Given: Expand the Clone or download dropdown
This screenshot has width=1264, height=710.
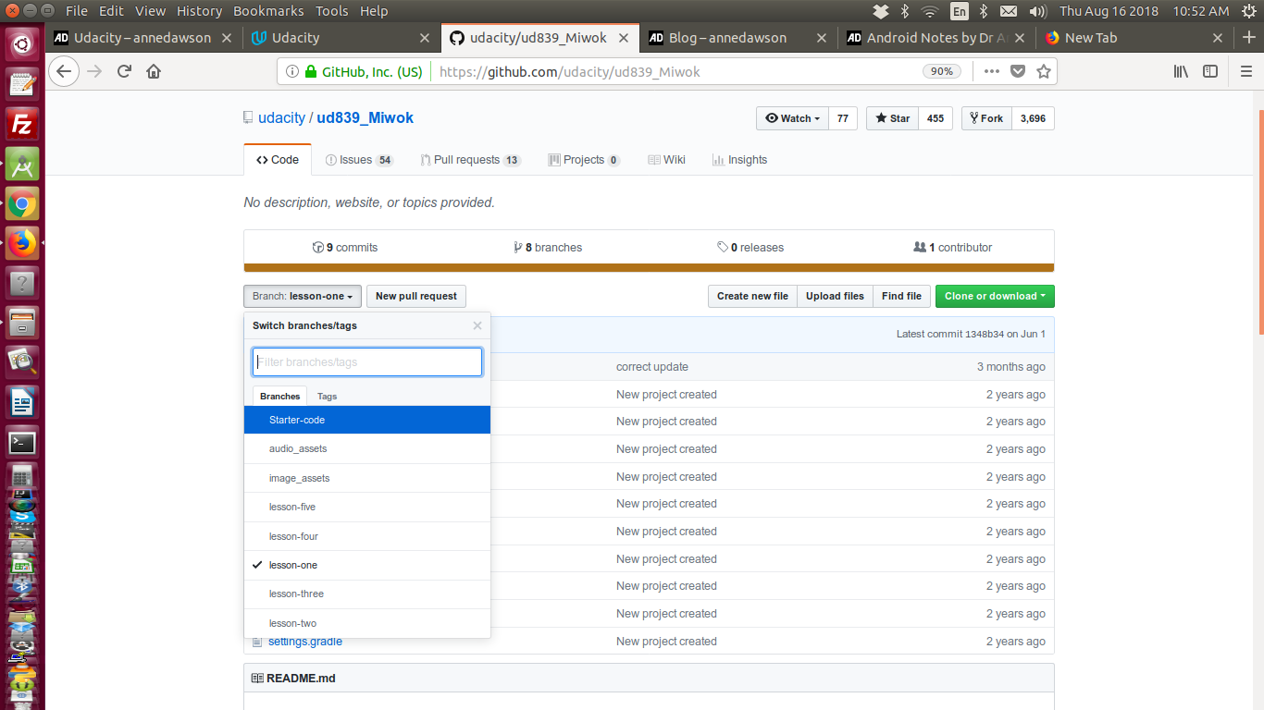Looking at the screenshot, I should pyautogui.click(x=995, y=296).
